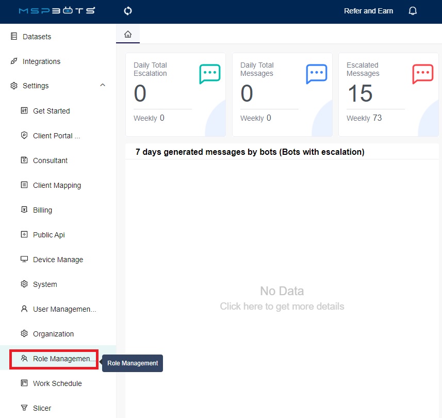The image size is (442, 418).
Task: Open Work Schedule settings
Action: (x=57, y=383)
